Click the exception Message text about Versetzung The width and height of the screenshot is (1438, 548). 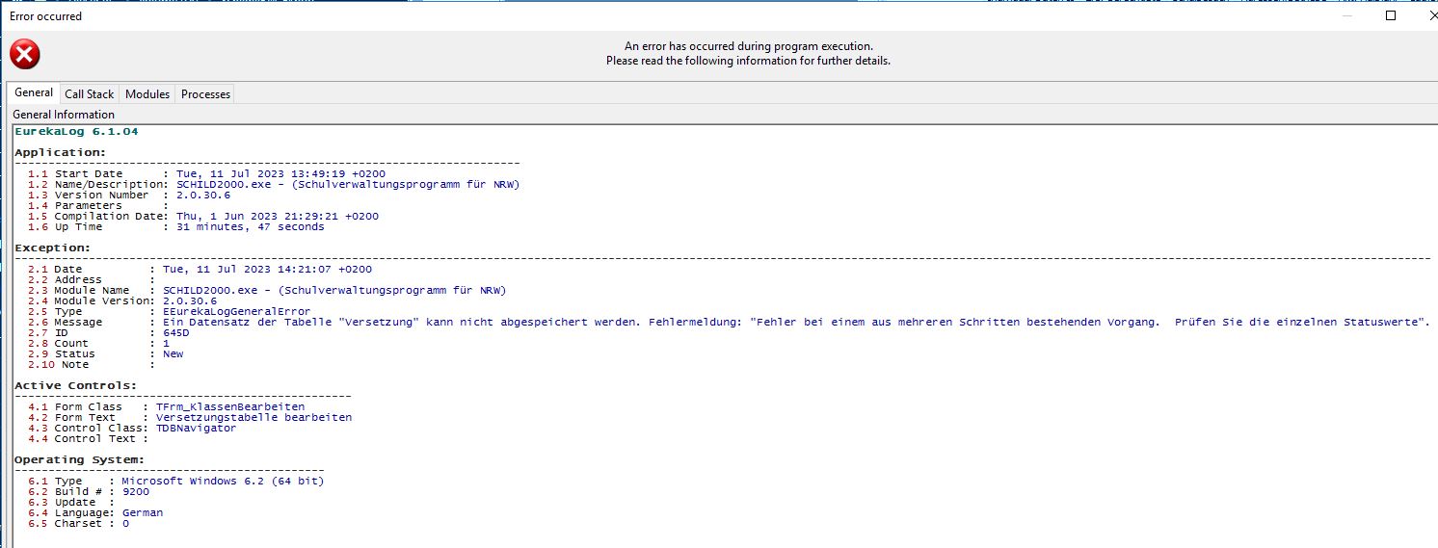coord(728,322)
